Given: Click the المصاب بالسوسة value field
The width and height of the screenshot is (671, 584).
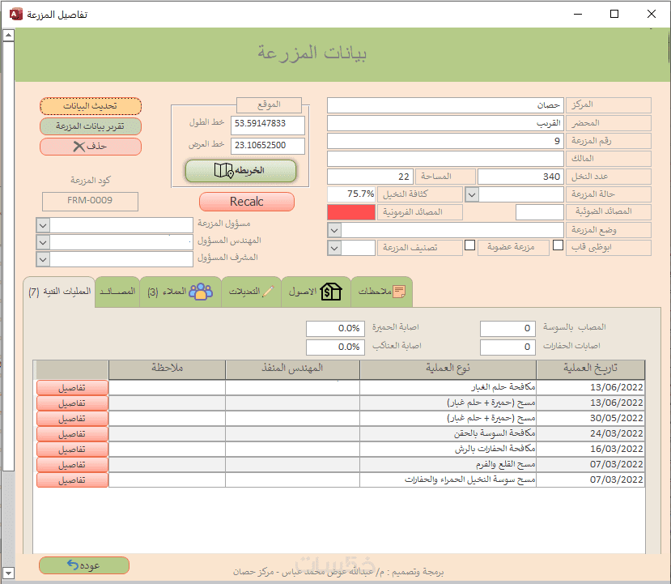Looking at the screenshot, I should (x=507, y=329).
